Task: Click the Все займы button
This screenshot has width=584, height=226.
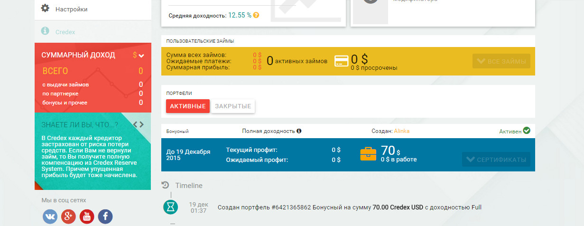Action: (501, 61)
